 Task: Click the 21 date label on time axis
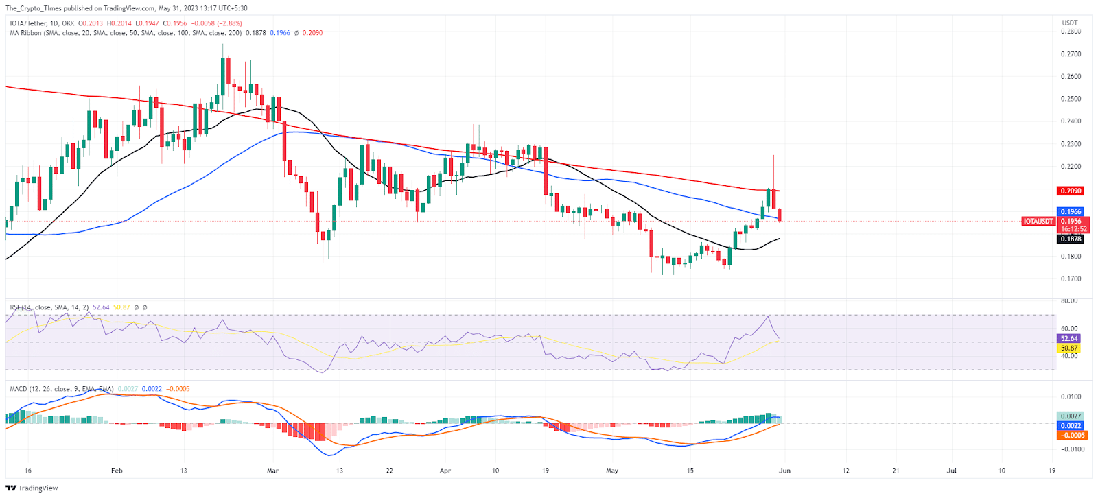(x=896, y=471)
